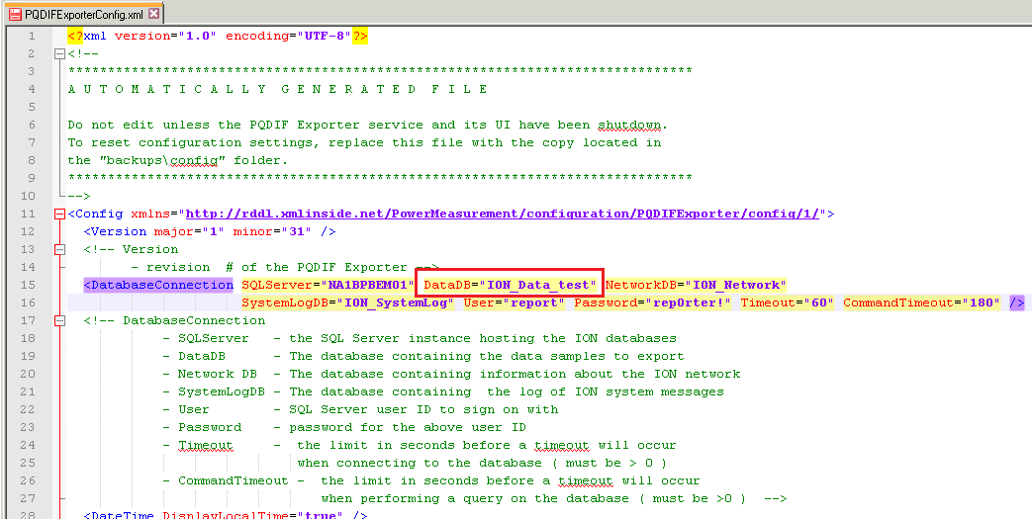Image resolution: width=1032 pixels, height=519 pixels.
Task: Click the "Password" comment entry on line 23
Action: click(210, 428)
